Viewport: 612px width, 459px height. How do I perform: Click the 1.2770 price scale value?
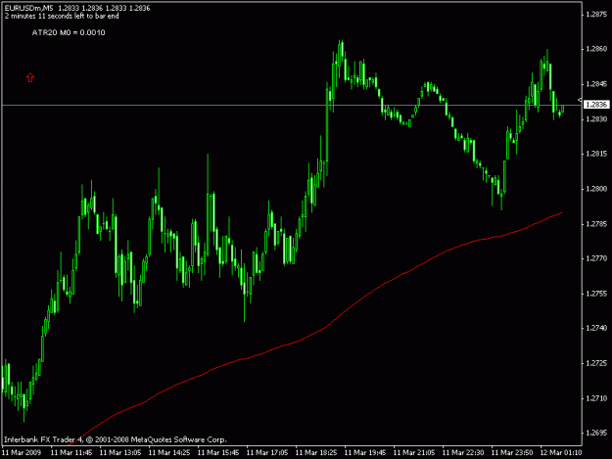coord(596,258)
